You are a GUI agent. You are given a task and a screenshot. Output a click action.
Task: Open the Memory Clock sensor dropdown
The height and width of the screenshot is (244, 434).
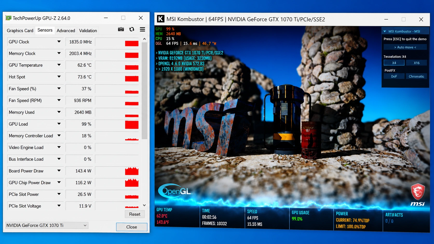59,53
